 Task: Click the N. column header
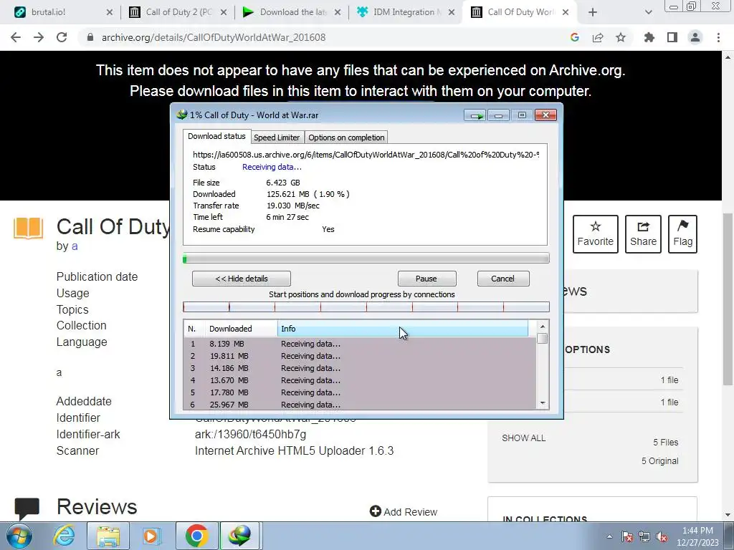tap(194, 329)
